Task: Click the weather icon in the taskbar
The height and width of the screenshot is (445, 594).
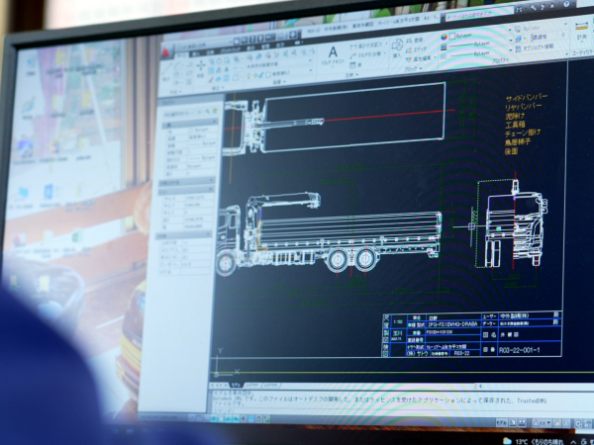Action: pos(508,439)
